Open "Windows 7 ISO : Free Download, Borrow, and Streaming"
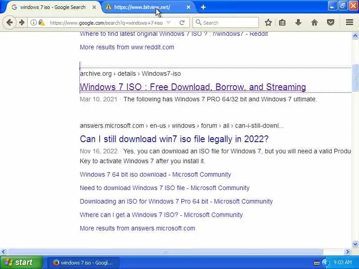 193,87
